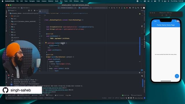
Task: Open macOS Control Center icon
Action: [x=165, y=1]
